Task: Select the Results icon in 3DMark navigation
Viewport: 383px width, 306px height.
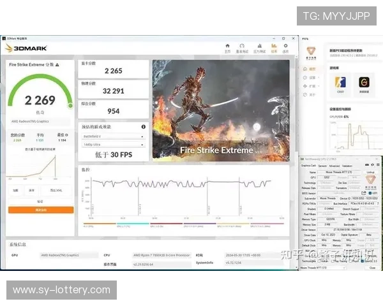Action: point(273,47)
